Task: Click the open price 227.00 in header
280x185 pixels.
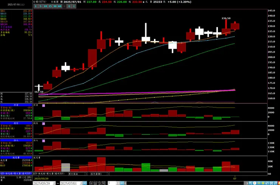Action: (x=92, y=2)
